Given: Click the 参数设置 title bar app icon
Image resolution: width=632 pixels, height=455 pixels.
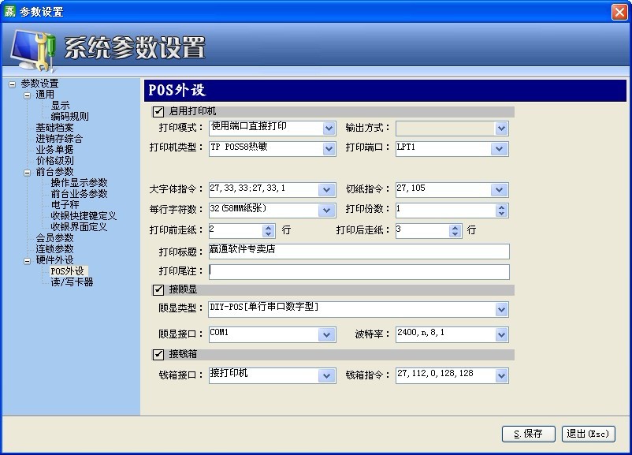Looking at the screenshot, I should point(9,11).
